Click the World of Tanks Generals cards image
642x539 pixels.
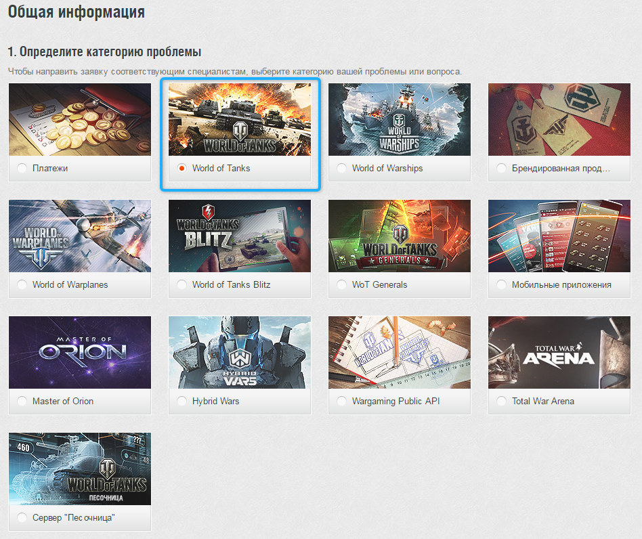point(399,236)
